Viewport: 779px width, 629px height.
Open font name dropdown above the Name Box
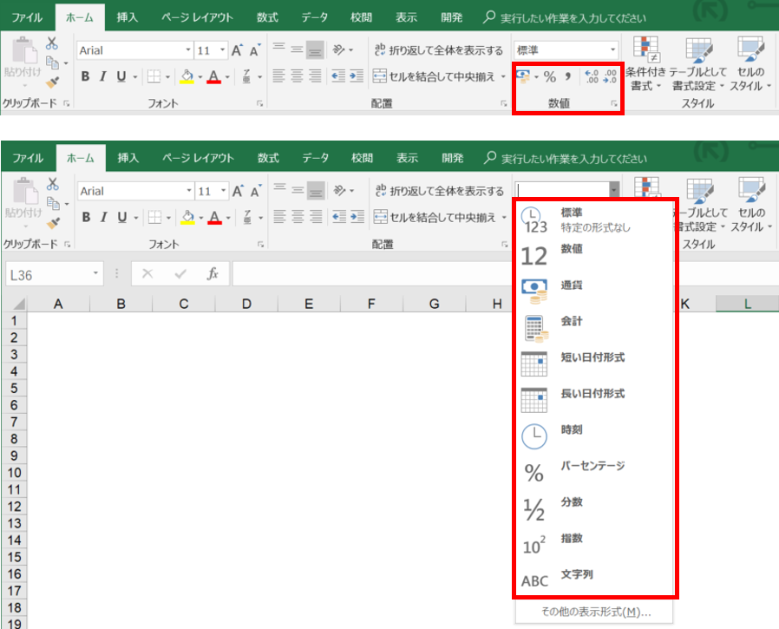pyautogui.click(x=188, y=191)
